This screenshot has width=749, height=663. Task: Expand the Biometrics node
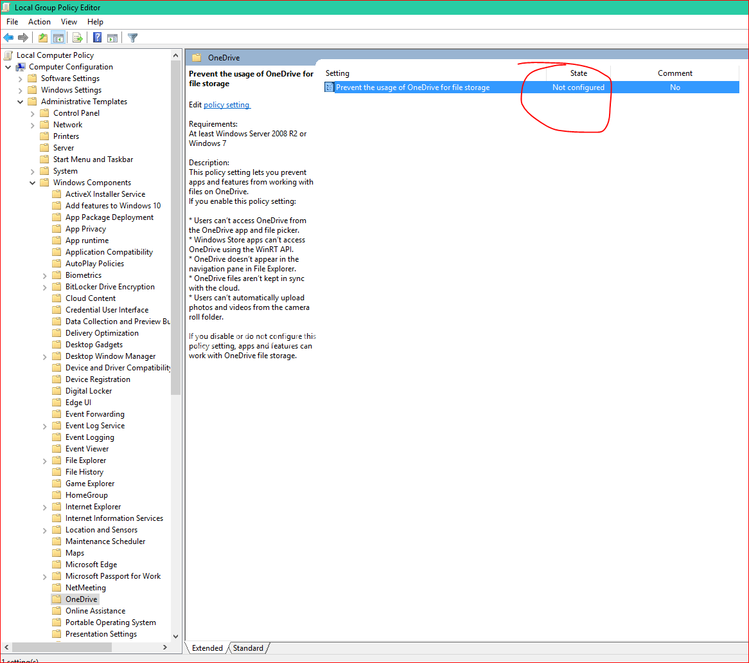pyautogui.click(x=44, y=275)
